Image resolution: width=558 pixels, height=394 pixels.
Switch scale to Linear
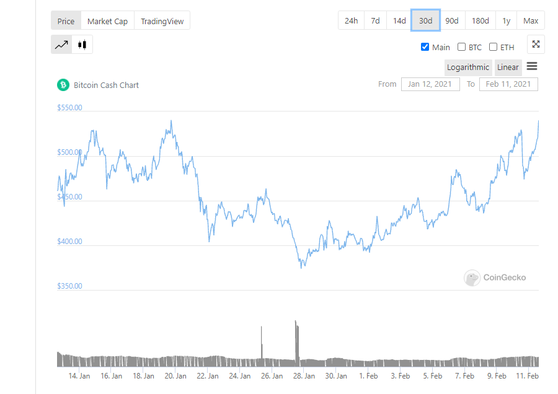(x=508, y=67)
